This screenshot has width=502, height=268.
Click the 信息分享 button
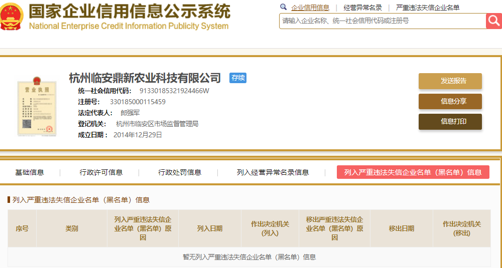(450, 101)
